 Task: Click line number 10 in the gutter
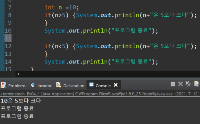[8, 31]
